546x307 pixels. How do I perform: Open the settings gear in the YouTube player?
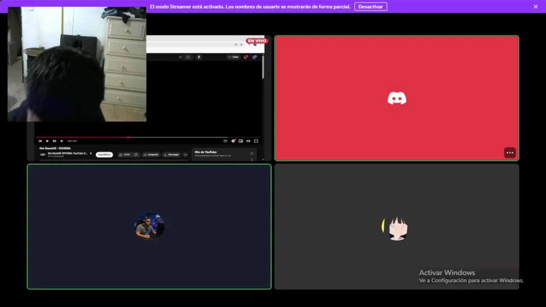233,141
